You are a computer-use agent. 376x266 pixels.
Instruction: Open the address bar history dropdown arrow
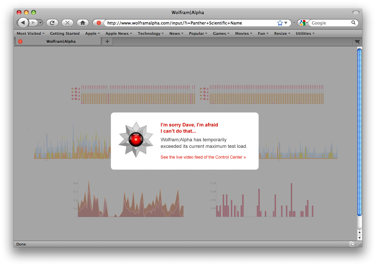[286, 23]
